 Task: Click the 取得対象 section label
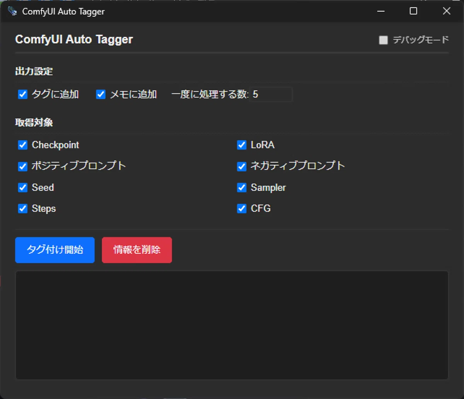click(34, 123)
